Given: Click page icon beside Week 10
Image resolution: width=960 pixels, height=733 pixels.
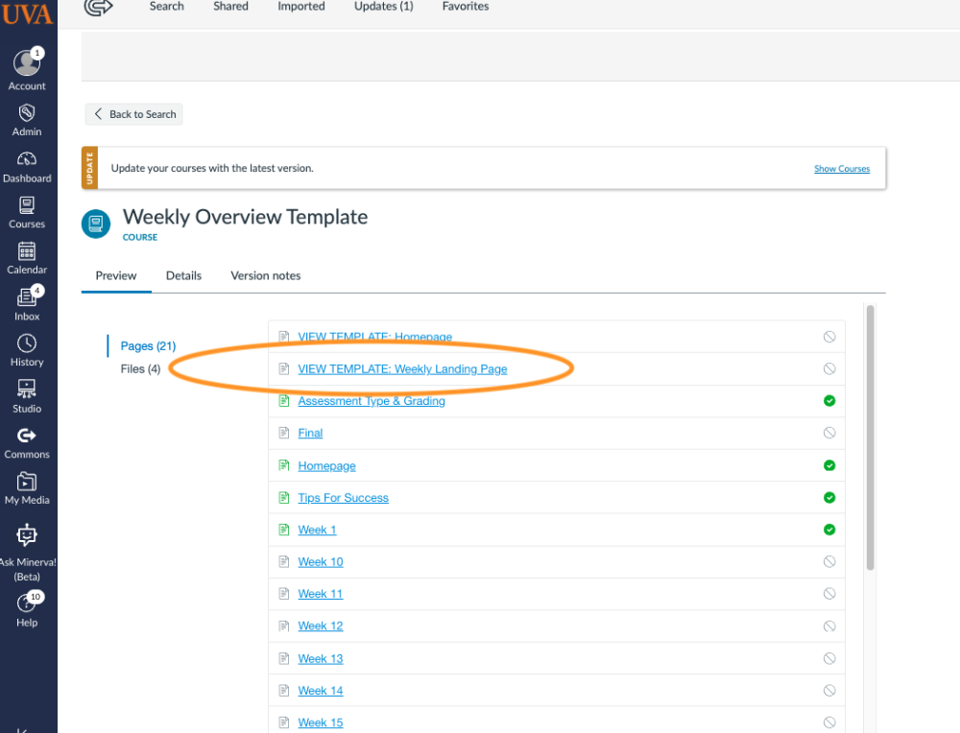Looking at the screenshot, I should (x=284, y=561).
